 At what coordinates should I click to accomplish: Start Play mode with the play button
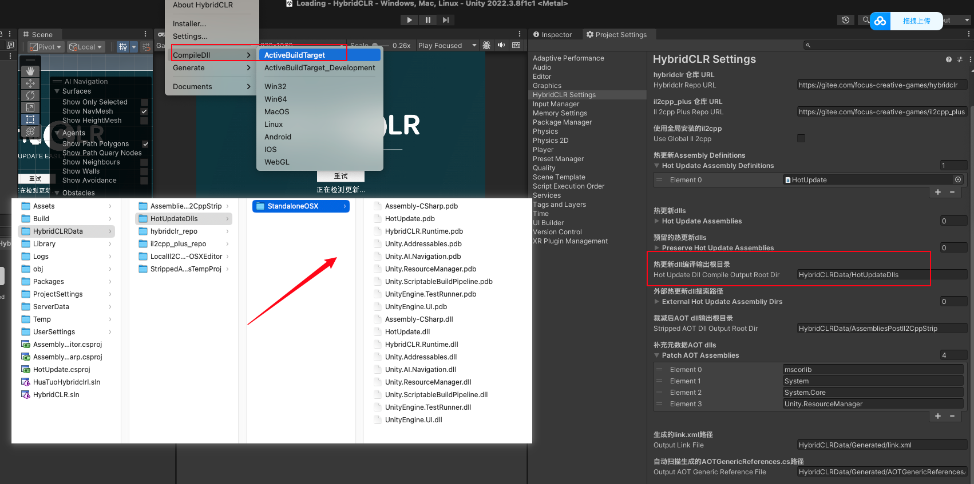409,20
